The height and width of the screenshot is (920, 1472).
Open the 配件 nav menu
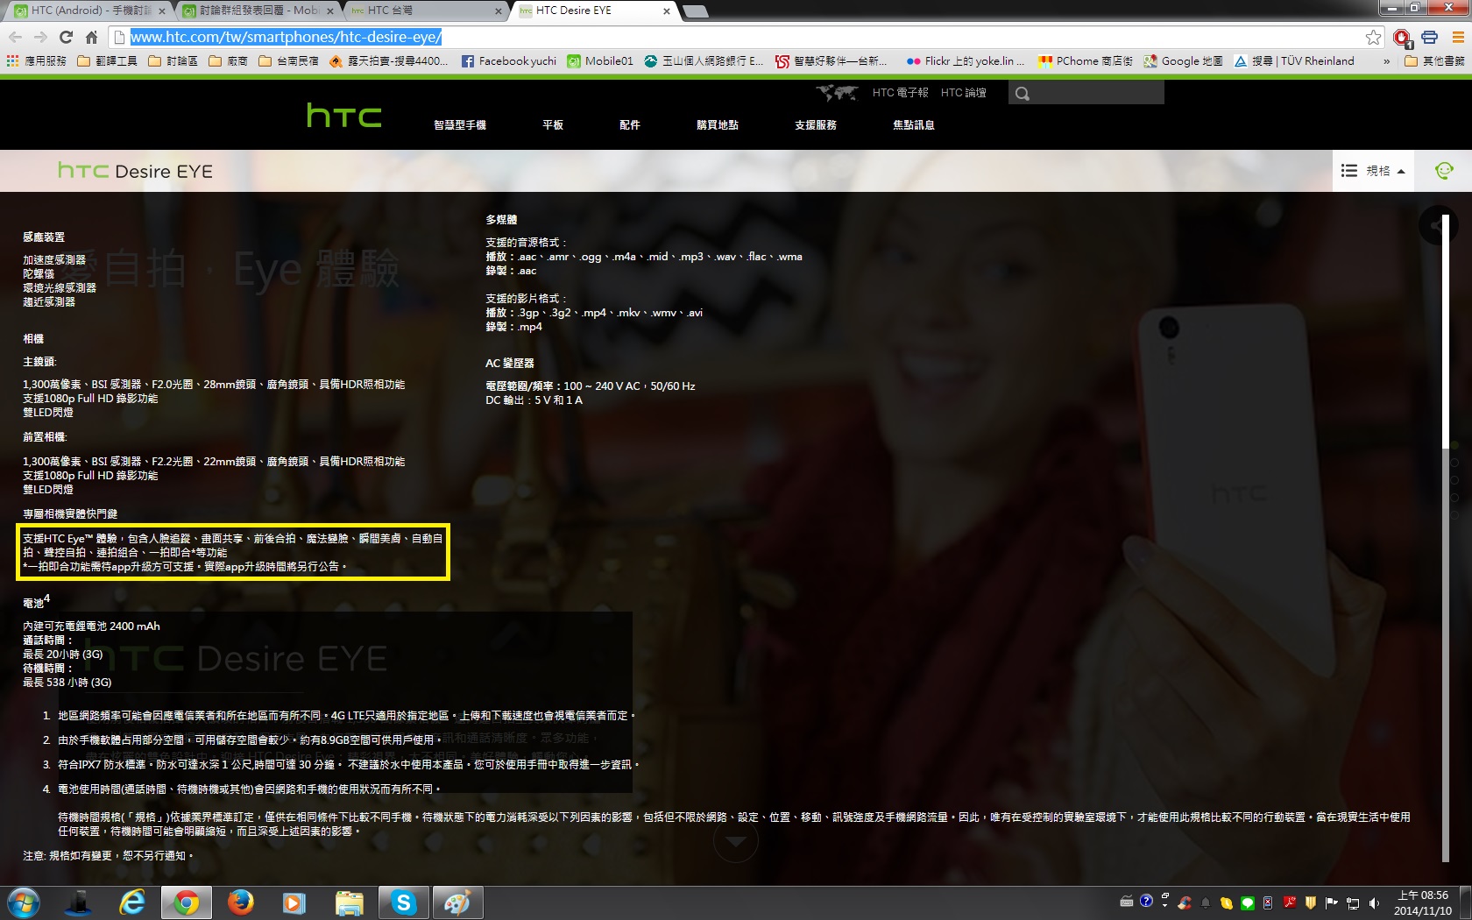click(x=630, y=125)
